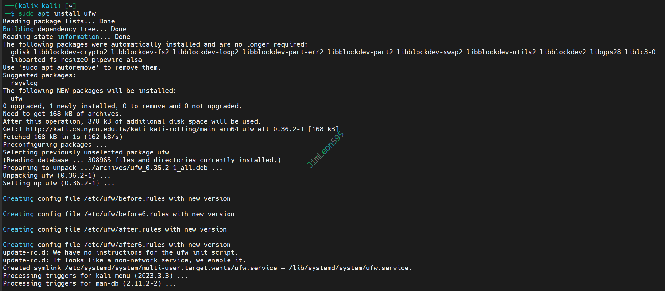This screenshot has height=291, width=665.
Task: Click the /lib/systemd/system/ufw.service symlink target
Action: [x=350, y=268]
